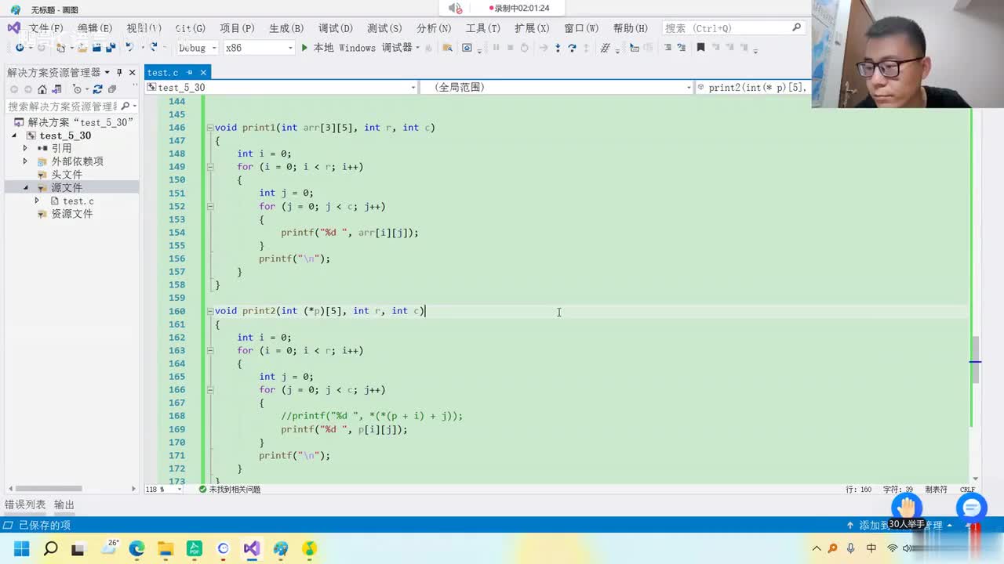Close the test.c editor tab
The height and width of the screenshot is (564, 1004).
pyautogui.click(x=203, y=73)
